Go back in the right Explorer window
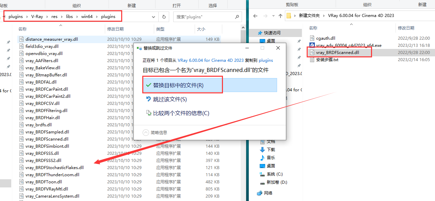435x201 pixels. point(255,16)
